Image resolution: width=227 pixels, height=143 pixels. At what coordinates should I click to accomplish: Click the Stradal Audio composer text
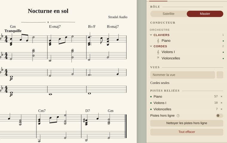(118, 17)
